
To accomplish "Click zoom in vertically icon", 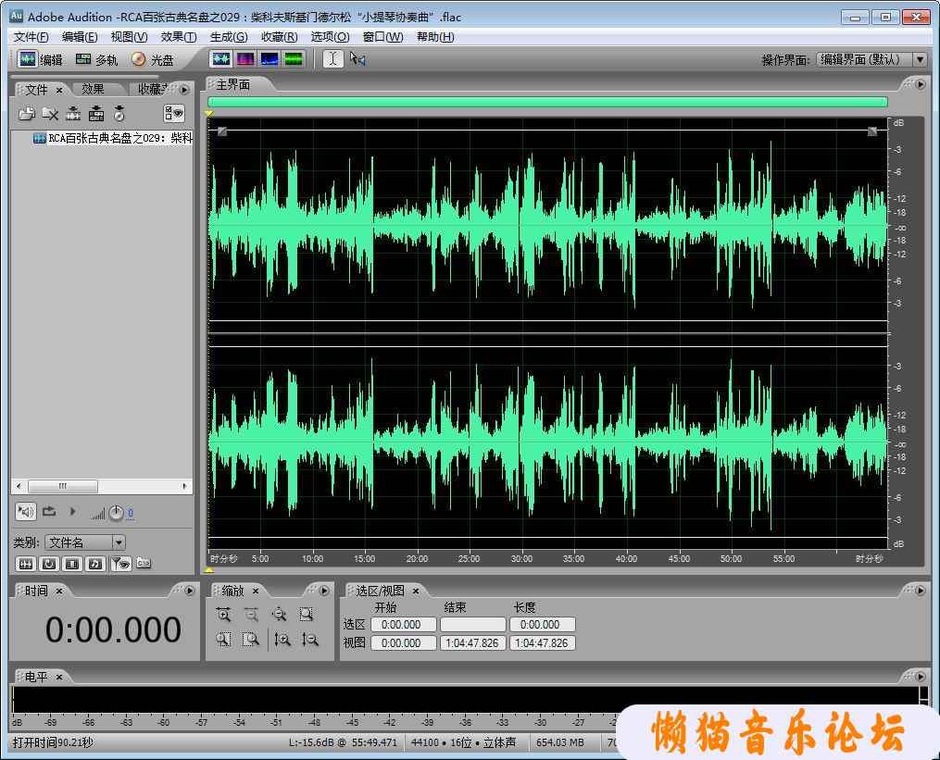I will coord(283,639).
